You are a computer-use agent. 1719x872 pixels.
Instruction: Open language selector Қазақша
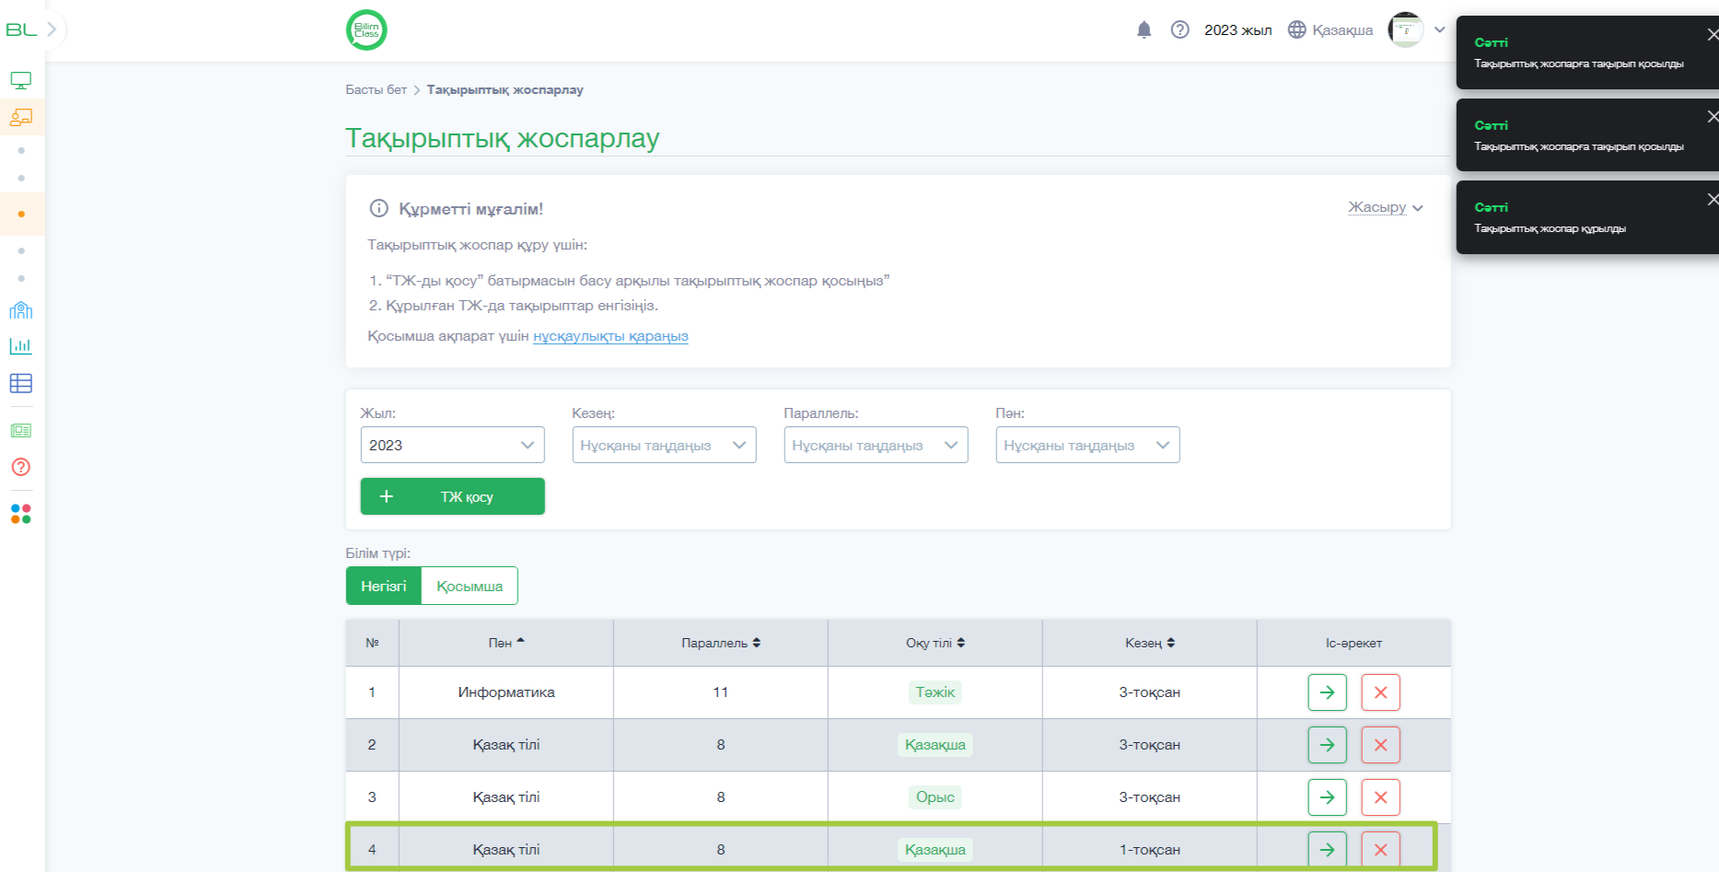(1330, 30)
